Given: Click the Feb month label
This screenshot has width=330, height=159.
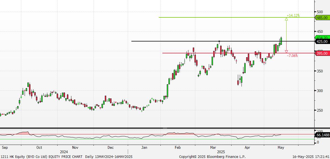Looking at the screenshot, I should (x=178, y=147).
